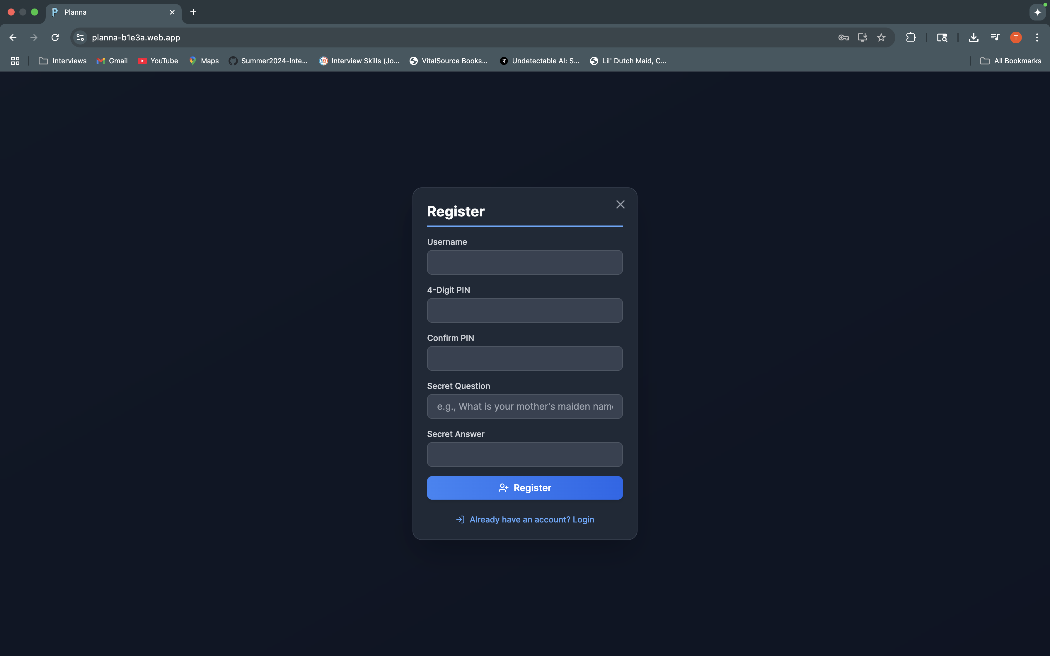The image size is (1050, 656).
Task: Show browser Downloads
Action: pyautogui.click(x=974, y=37)
